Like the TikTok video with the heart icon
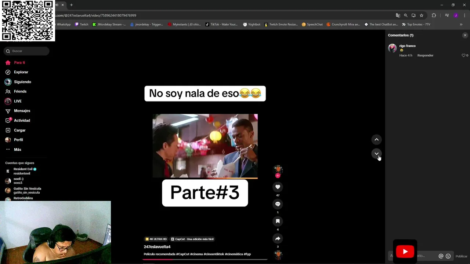The image size is (470, 264). click(278, 187)
